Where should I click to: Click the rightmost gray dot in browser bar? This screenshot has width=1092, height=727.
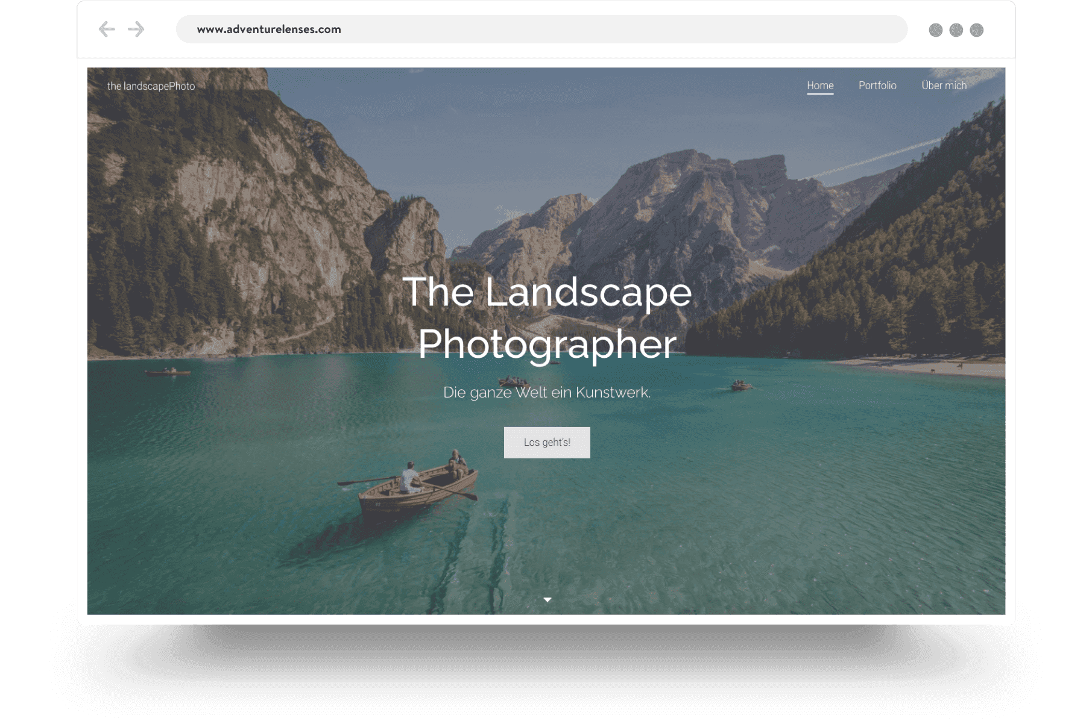click(976, 30)
